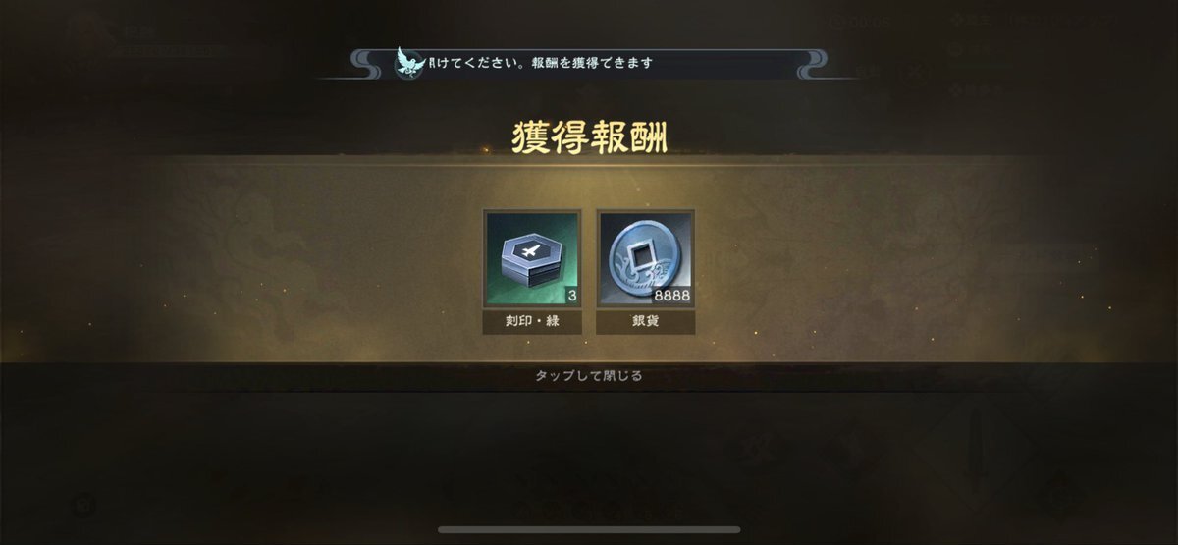Viewport: 1178px width, 545px height.
Task: Click the 銀貨 name label
Action: click(x=645, y=322)
